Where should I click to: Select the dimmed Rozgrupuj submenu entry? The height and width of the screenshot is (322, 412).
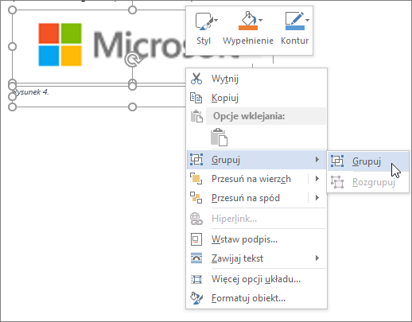click(368, 182)
